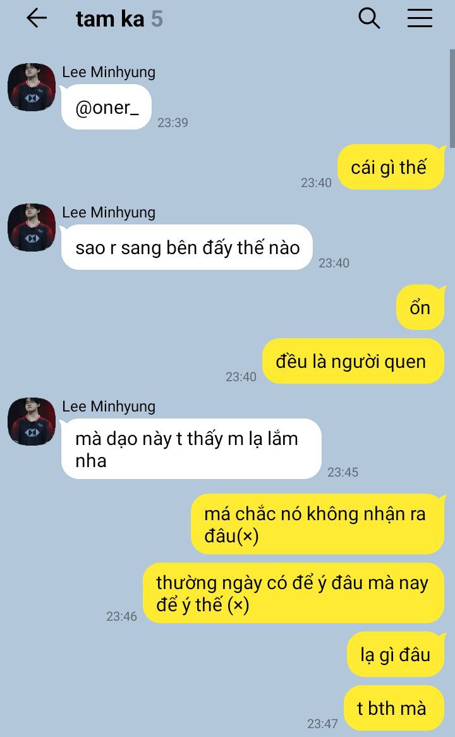455x737 pixels.
Task: Open the "tam ka" chat title
Action: 110,19
